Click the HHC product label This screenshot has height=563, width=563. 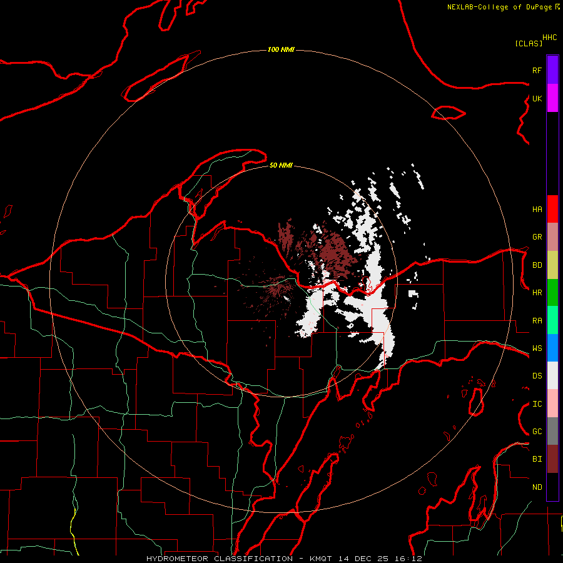pyautogui.click(x=550, y=38)
